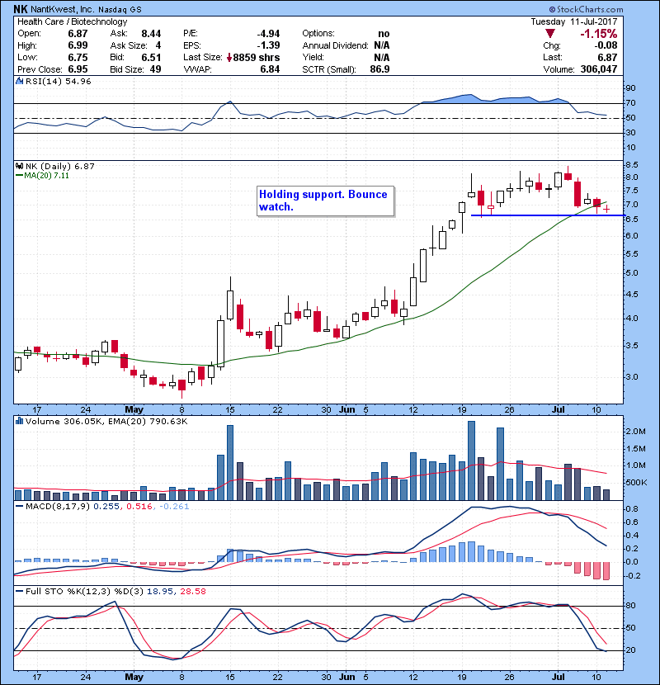Click the 500K label on the volume axis
The height and width of the screenshot is (685, 660).
636,483
